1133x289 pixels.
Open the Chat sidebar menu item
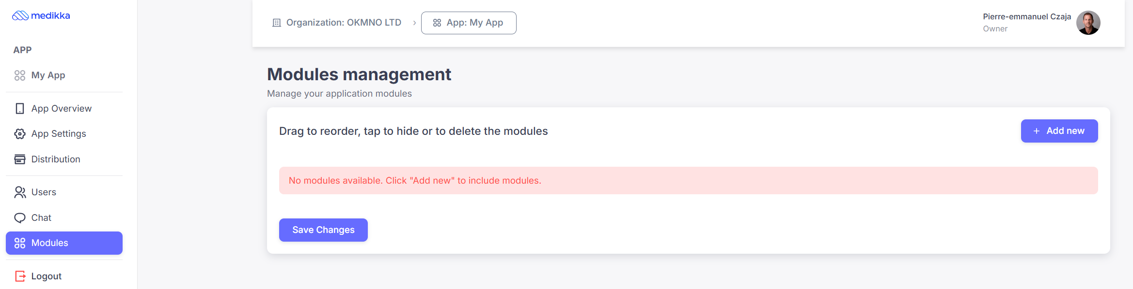pos(41,218)
